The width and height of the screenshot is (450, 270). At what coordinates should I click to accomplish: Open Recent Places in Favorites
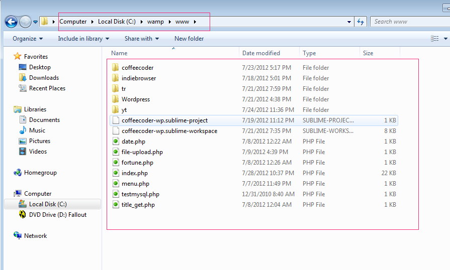pos(47,88)
